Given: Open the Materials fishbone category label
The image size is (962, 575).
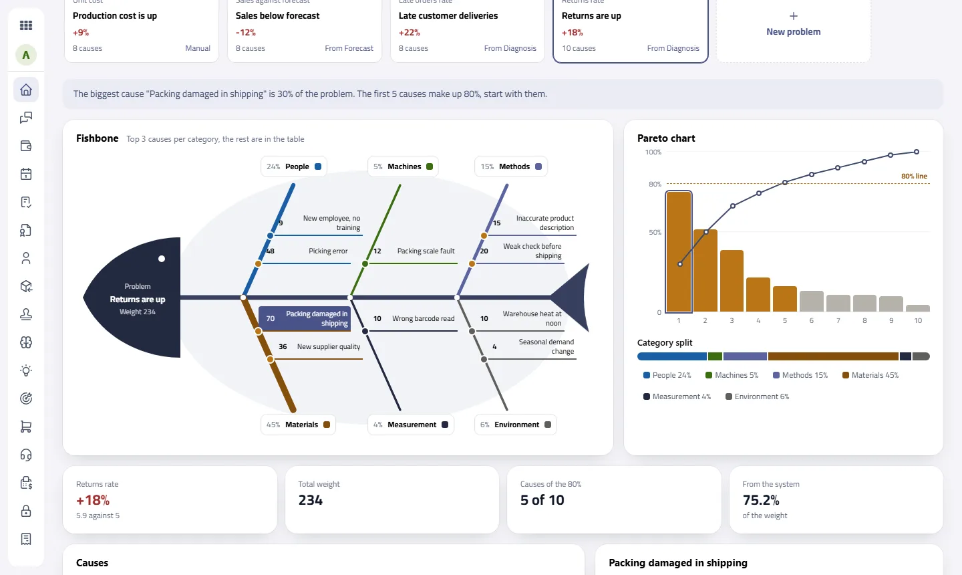Looking at the screenshot, I should (298, 425).
